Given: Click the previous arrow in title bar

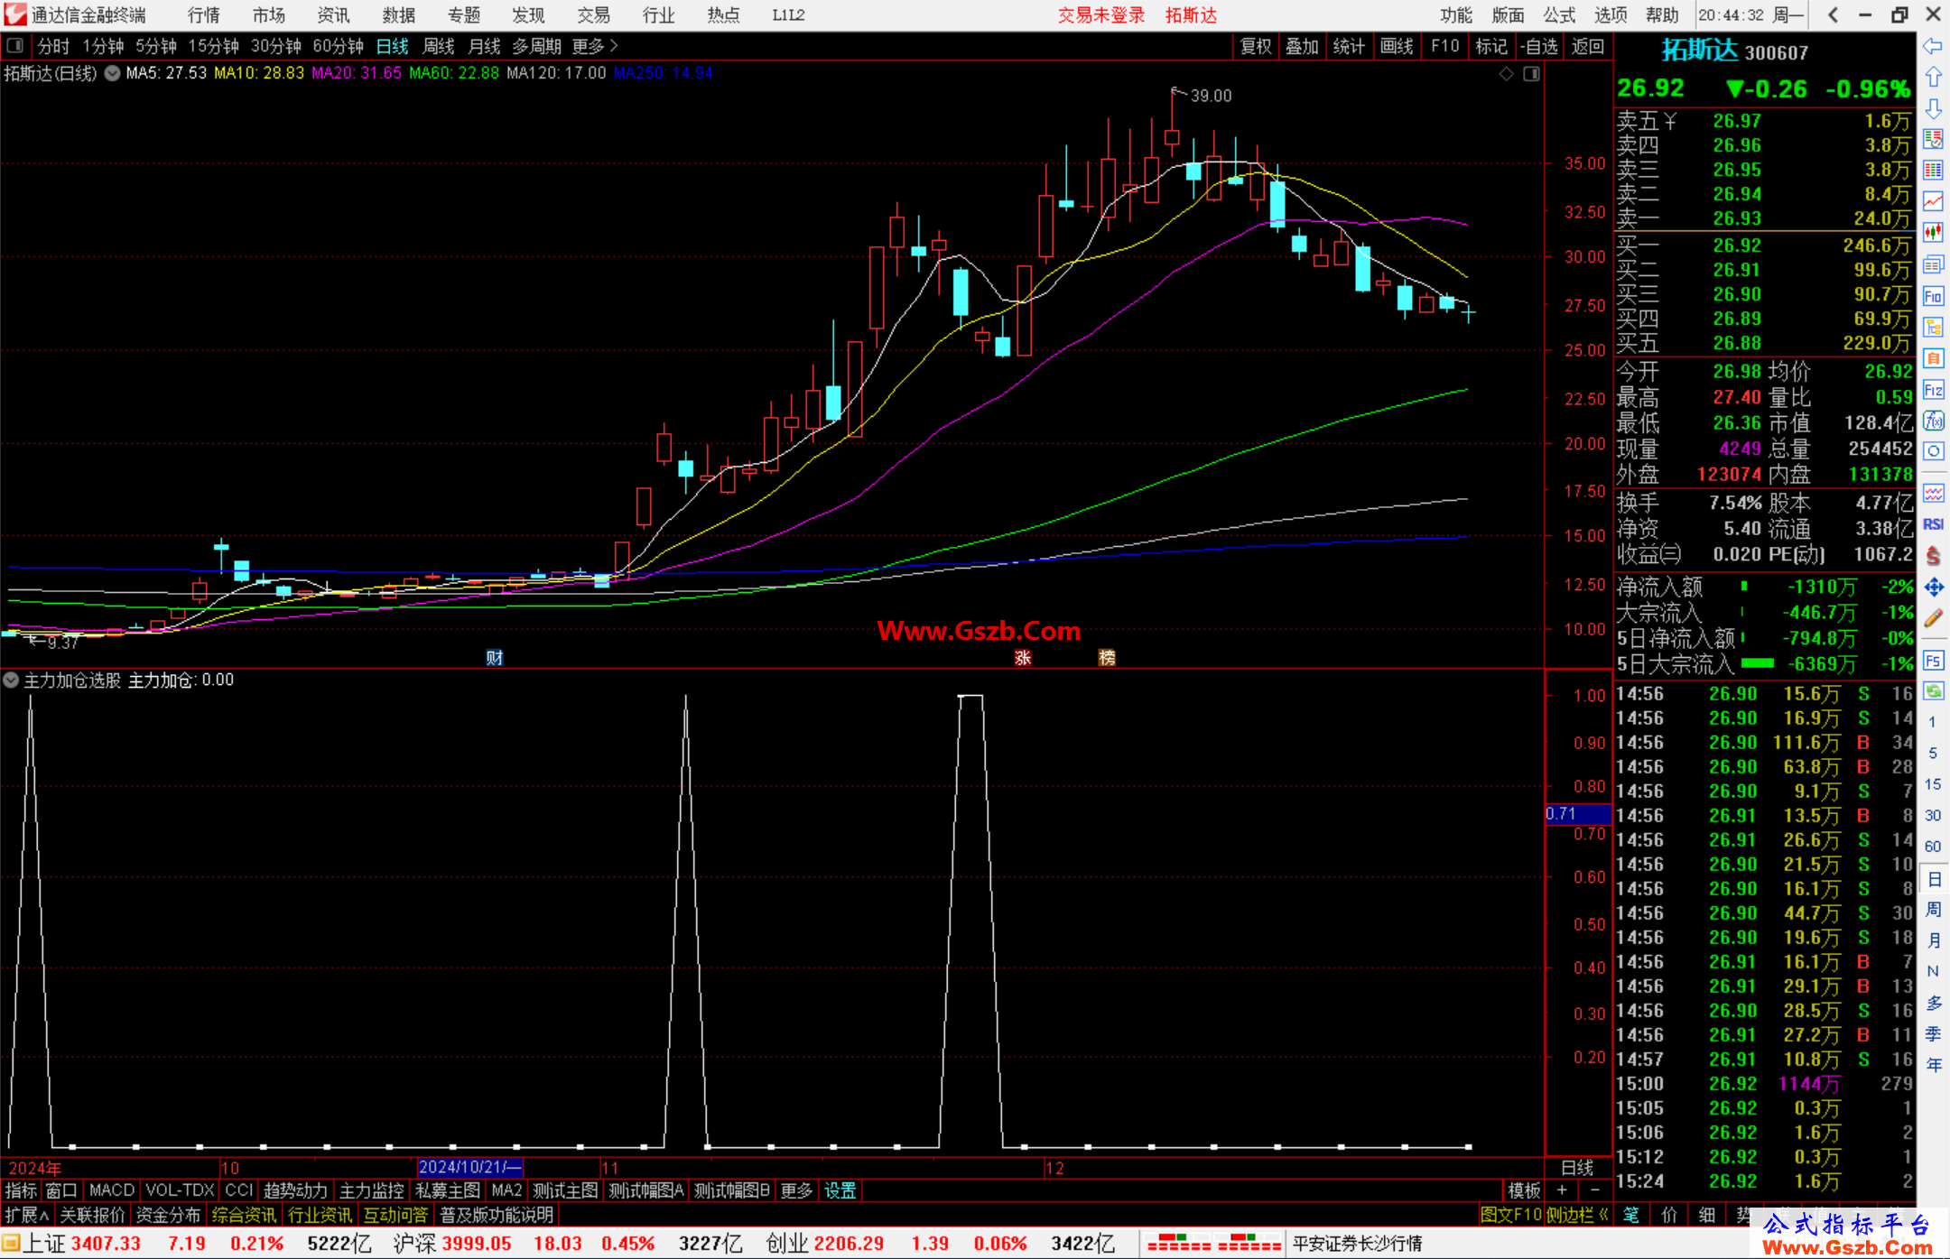Looking at the screenshot, I should [1833, 14].
